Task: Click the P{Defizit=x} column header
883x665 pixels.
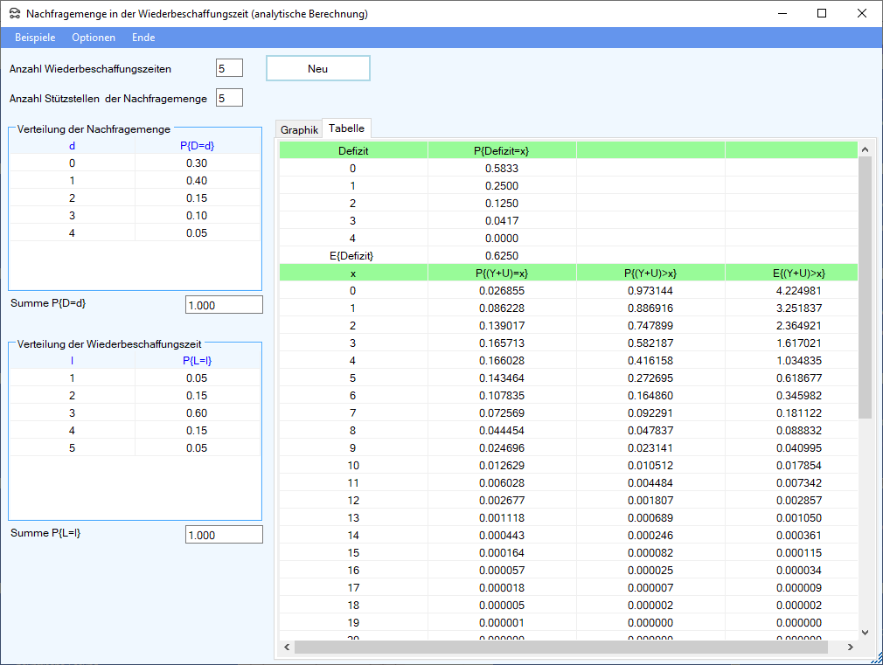Action: [501, 150]
